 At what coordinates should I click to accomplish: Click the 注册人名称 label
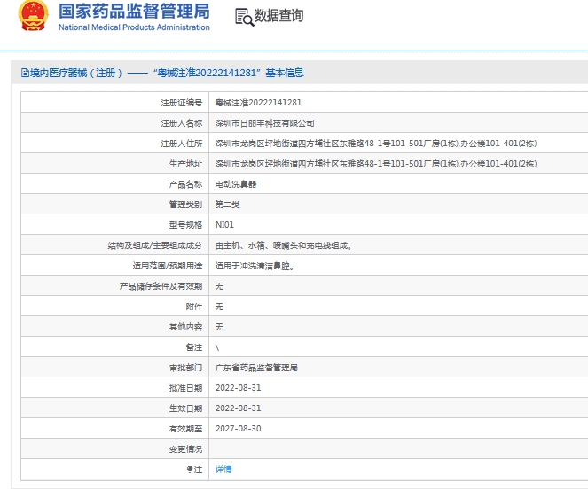tap(182, 123)
